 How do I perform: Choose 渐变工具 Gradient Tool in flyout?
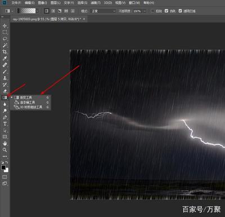click(x=30, y=98)
